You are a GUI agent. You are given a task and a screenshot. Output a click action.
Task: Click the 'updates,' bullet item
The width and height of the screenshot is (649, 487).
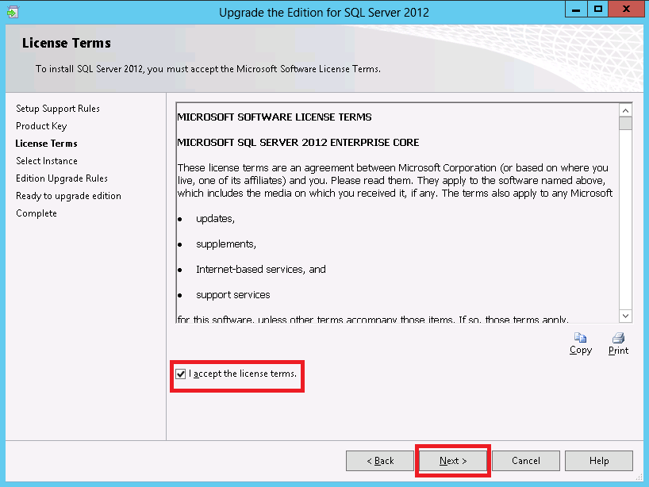click(x=215, y=218)
